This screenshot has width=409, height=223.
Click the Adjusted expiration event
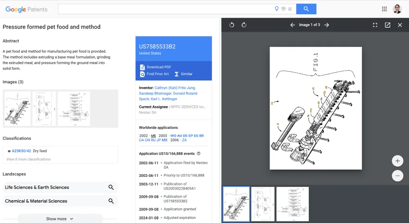point(180,218)
